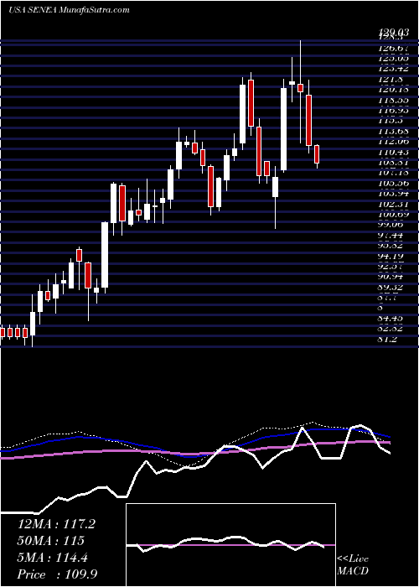Click the "50MA : 115" readout
This screenshot has height=587, width=419.
pos(50,541)
